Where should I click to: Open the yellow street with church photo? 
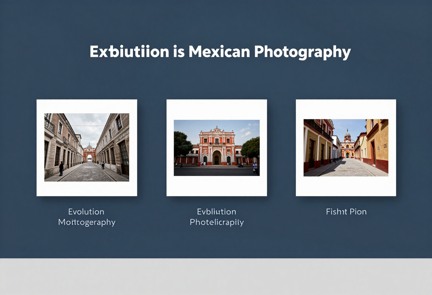tap(346, 147)
